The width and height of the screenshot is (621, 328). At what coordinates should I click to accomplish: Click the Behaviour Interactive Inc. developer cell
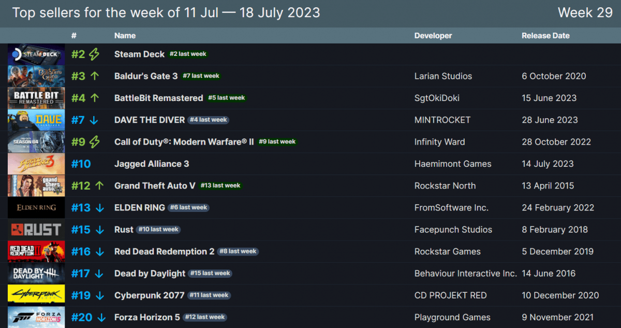click(466, 273)
